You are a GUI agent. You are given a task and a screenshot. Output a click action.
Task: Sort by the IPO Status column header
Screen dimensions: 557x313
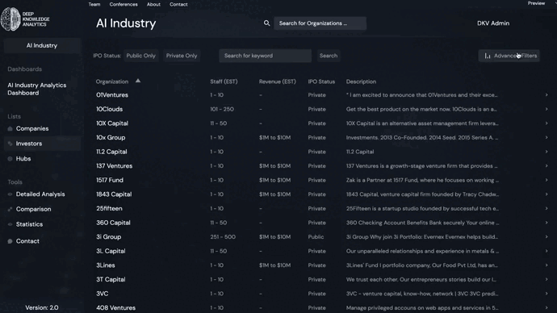321,81
